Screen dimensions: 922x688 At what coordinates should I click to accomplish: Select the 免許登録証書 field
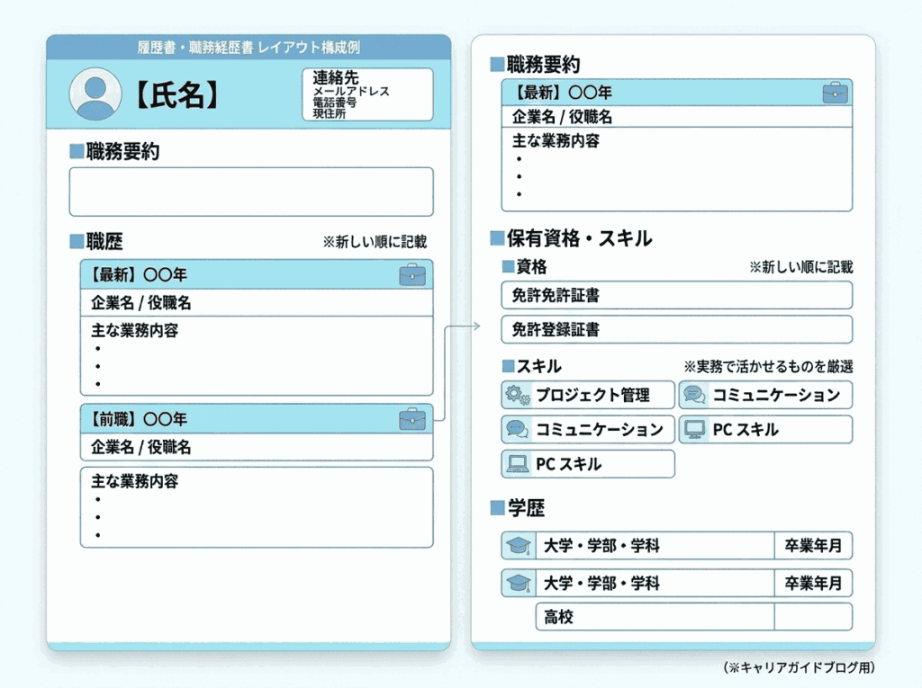pyautogui.click(x=676, y=329)
